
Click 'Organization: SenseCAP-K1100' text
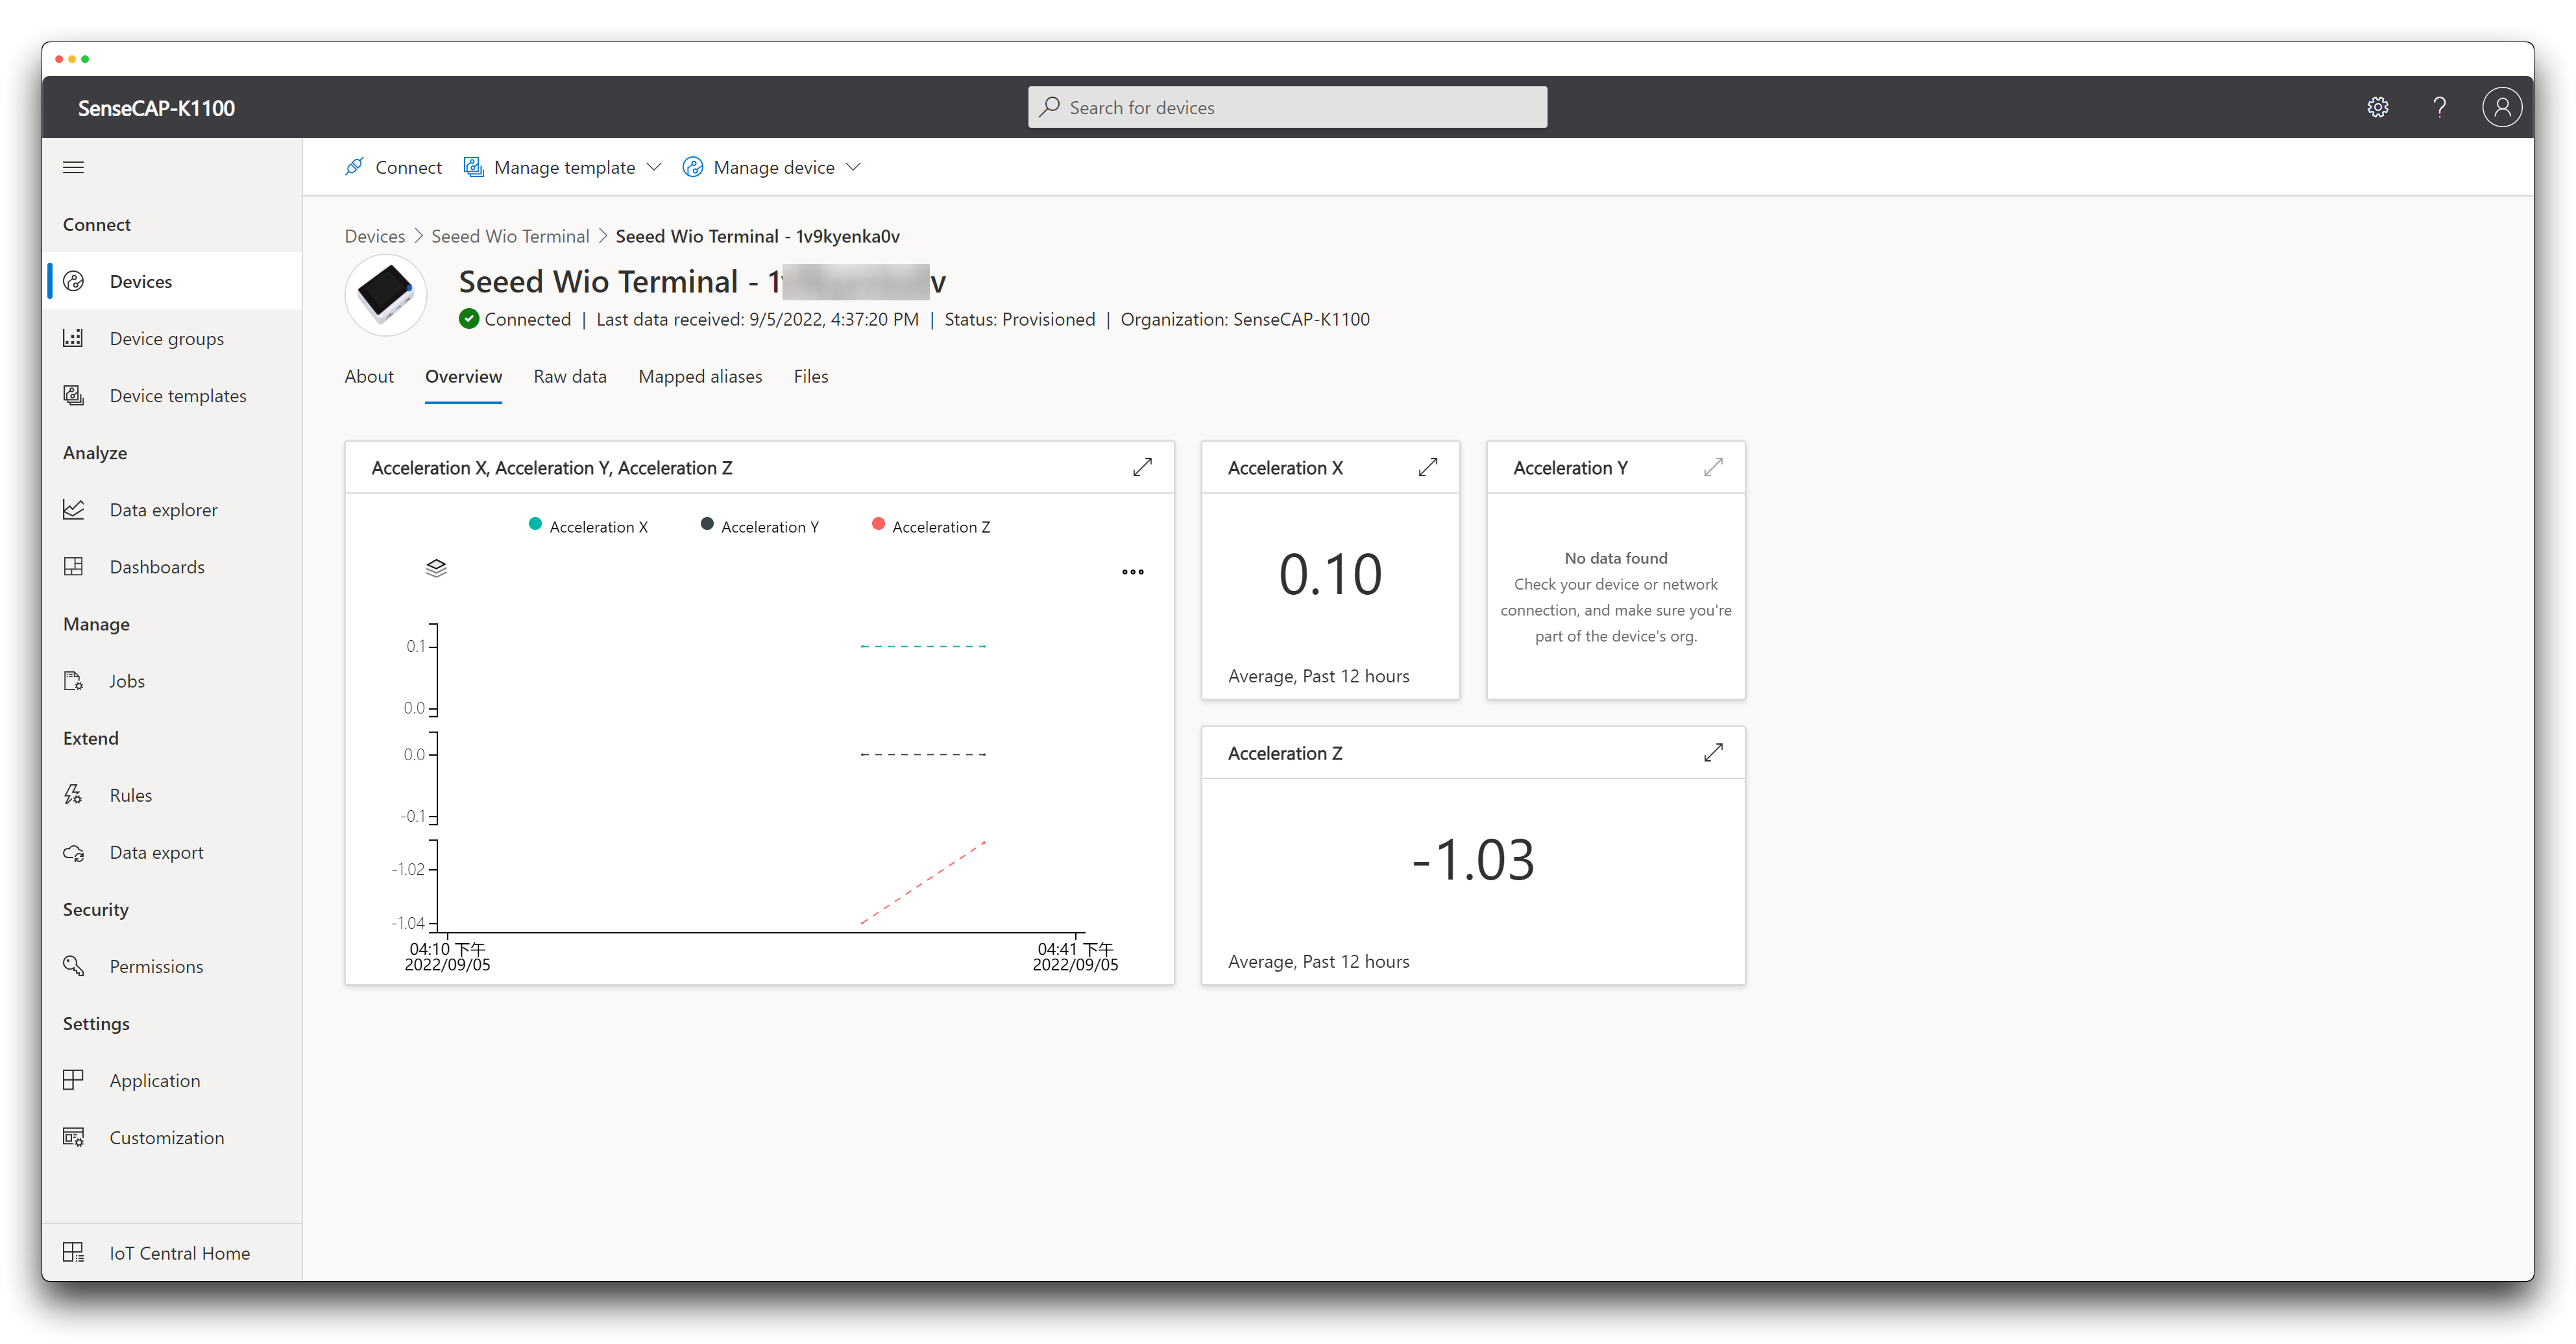pyautogui.click(x=1244, y=319)
